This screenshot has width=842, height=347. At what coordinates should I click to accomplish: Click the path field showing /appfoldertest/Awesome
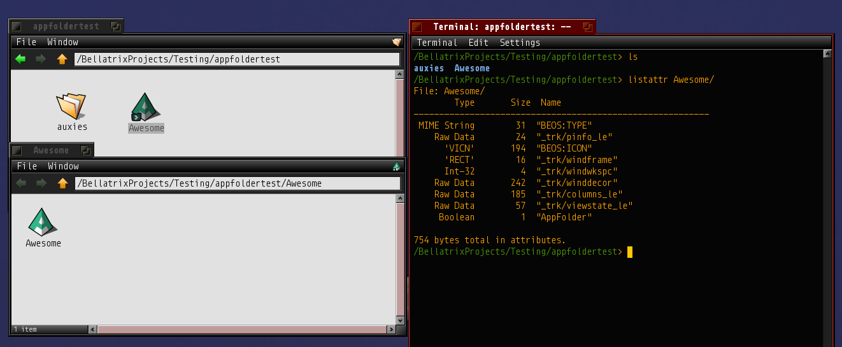(237, 183)
